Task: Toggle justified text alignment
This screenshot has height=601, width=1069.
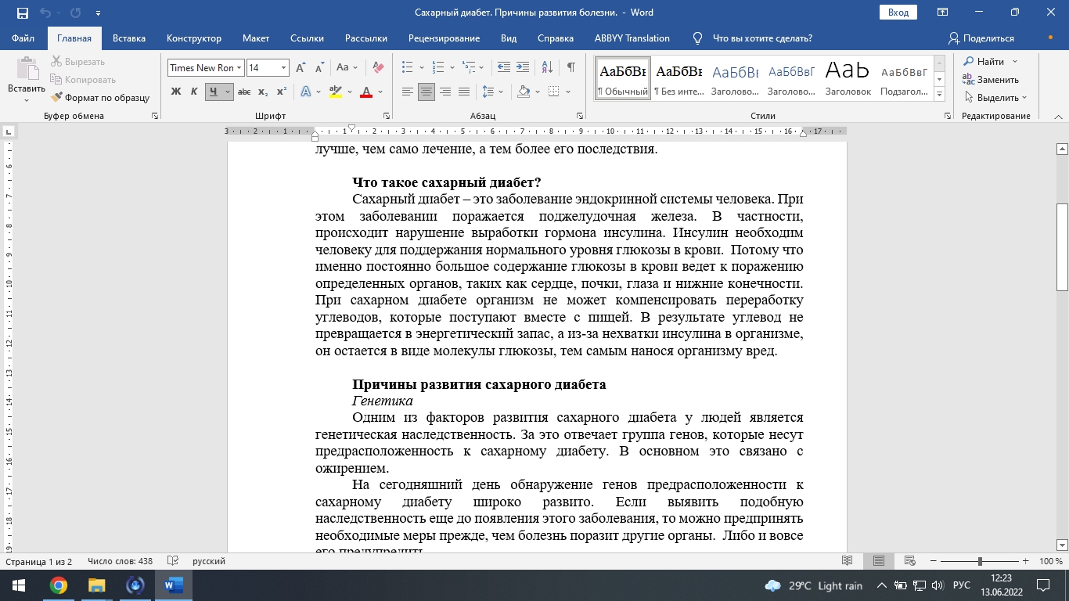Action: 464,92
